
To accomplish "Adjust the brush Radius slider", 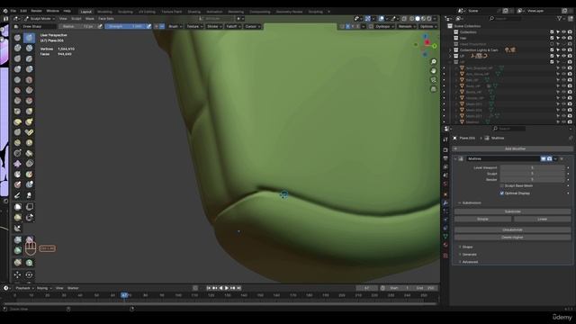I will [77, 26].
